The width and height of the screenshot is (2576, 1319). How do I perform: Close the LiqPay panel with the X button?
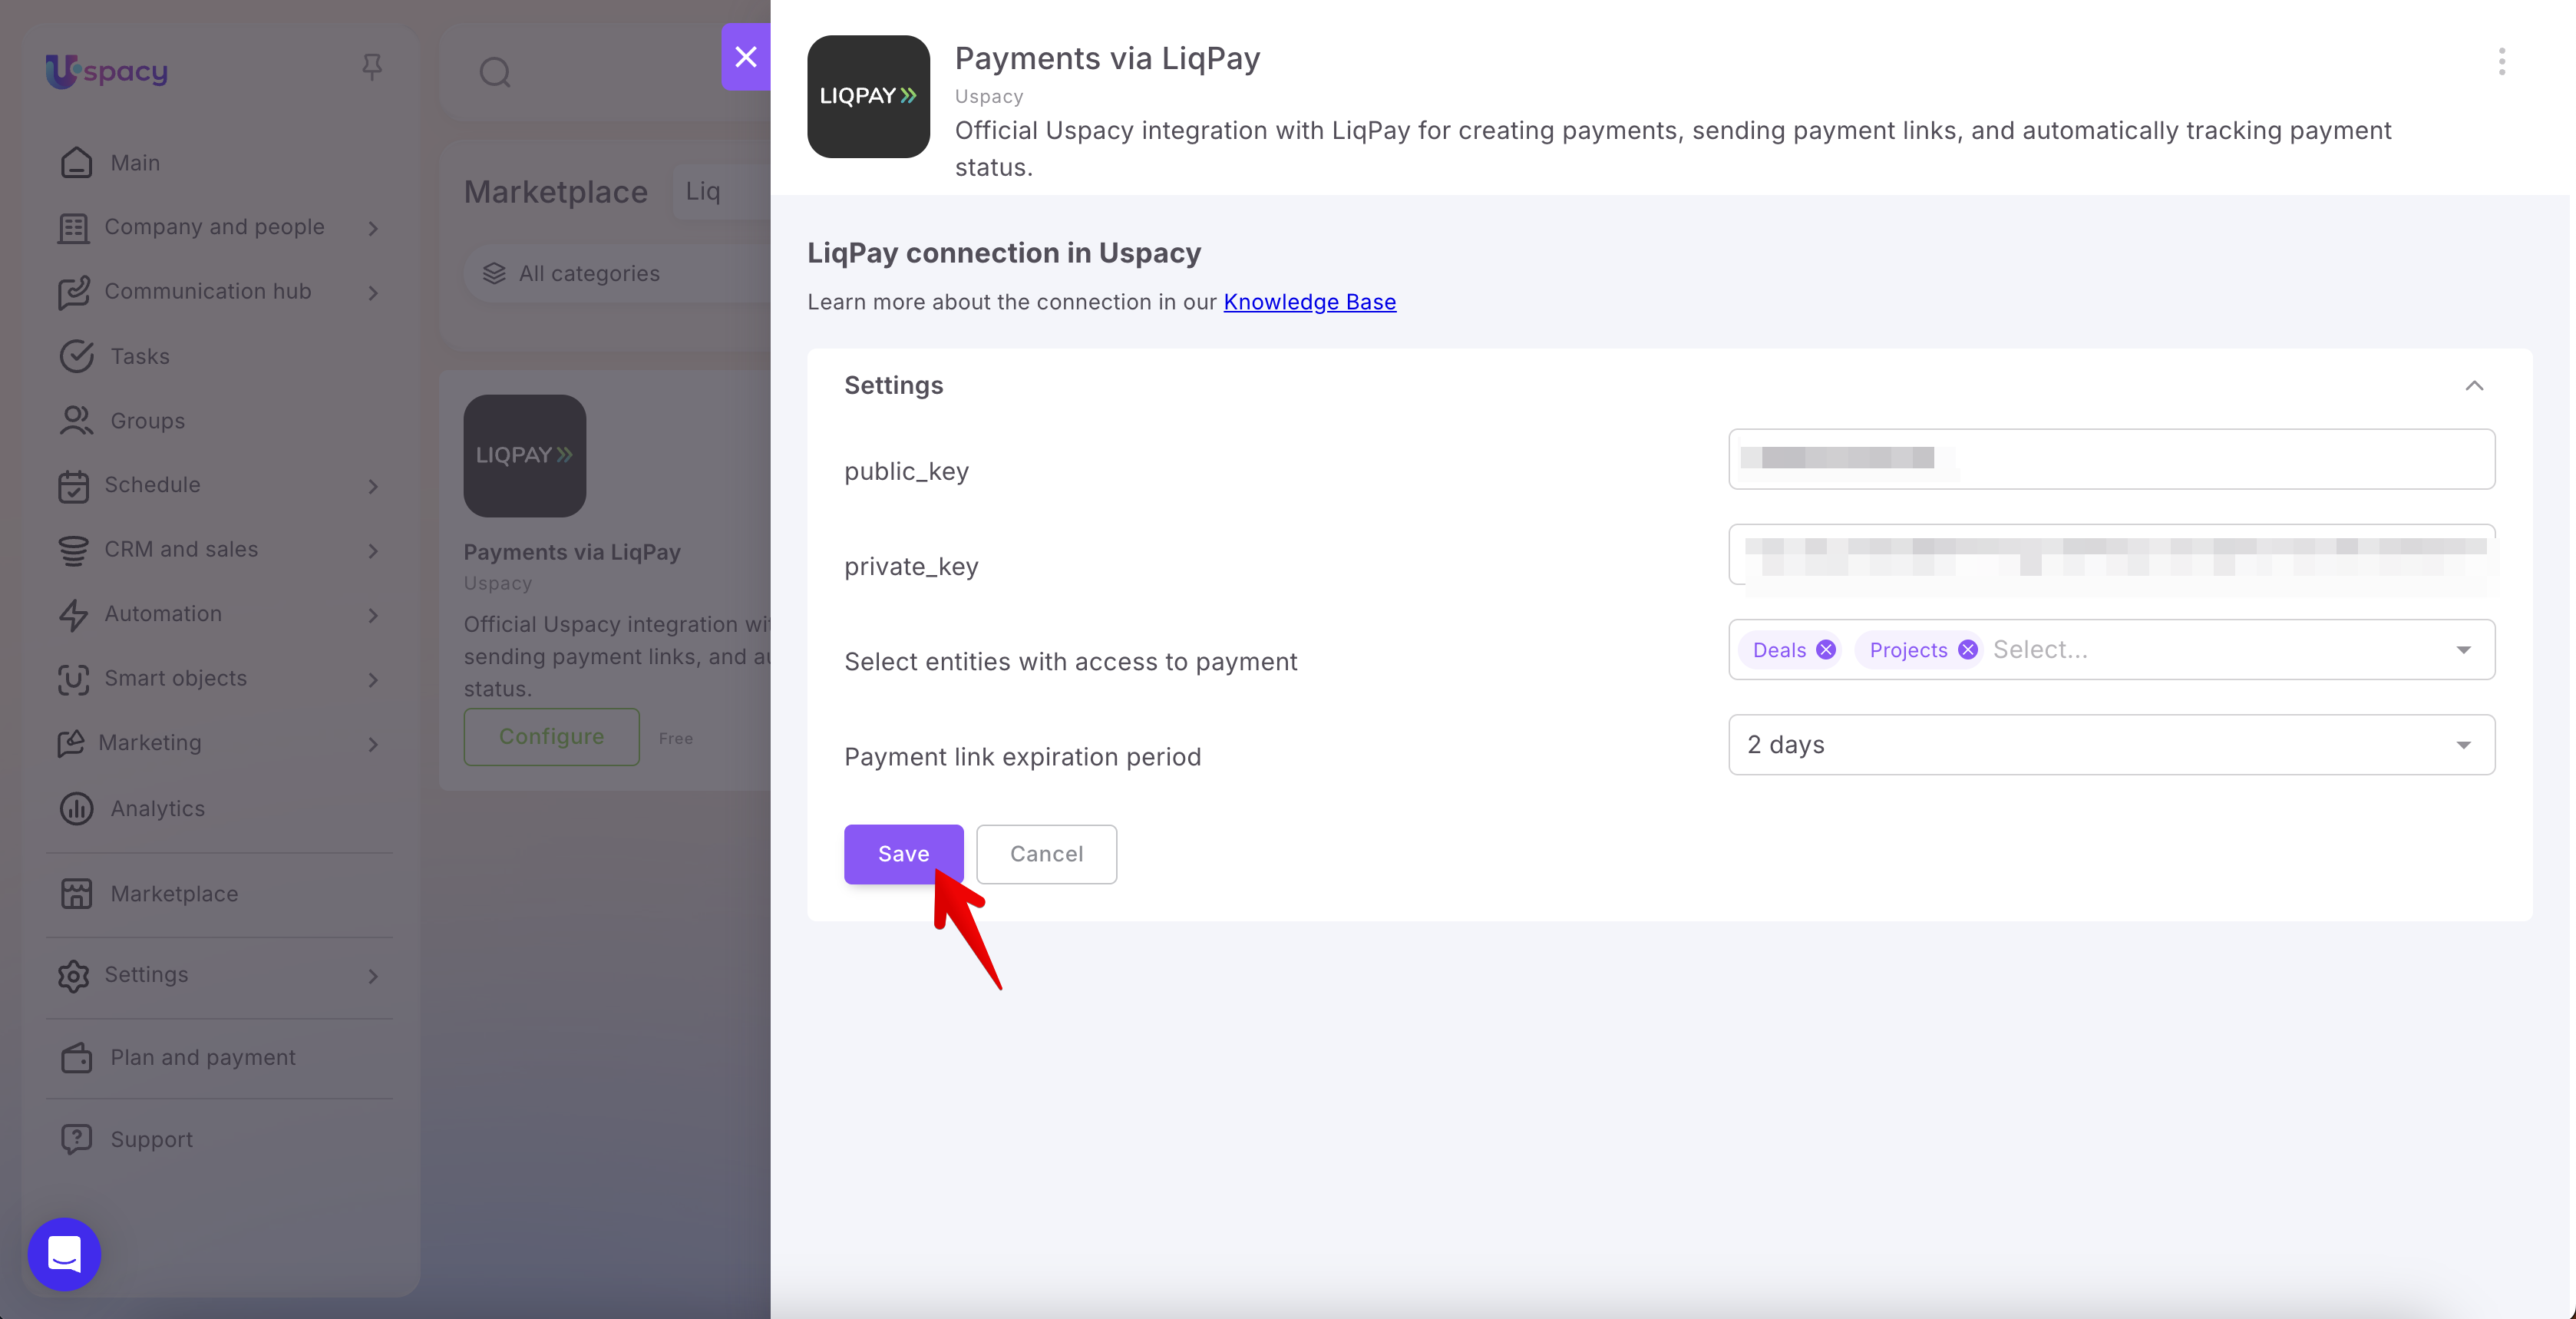[x=746, y=57]
